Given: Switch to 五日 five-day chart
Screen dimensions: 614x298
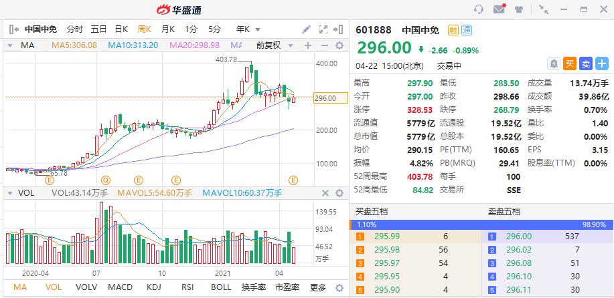Looking at the screenshot, I should pyautogui.click(x=98, y=29).
